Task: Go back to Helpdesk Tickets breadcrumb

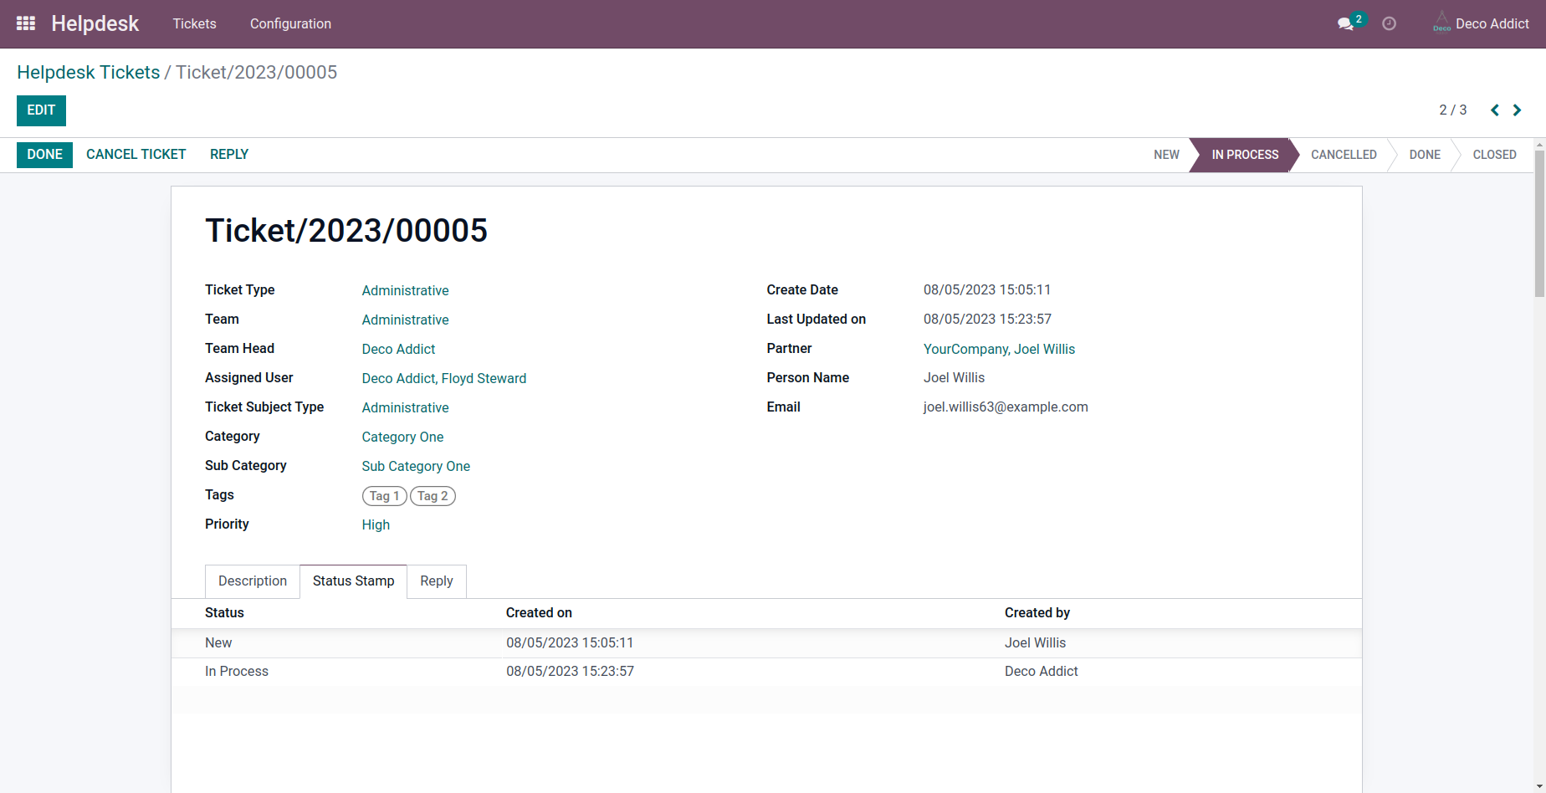Action: pos(88,73)
